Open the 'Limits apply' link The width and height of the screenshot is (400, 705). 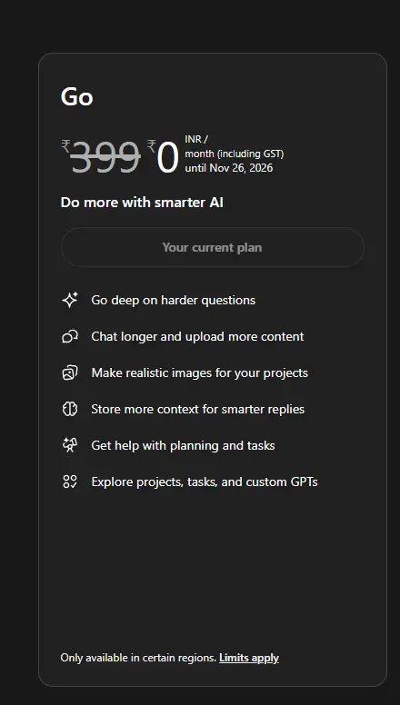tap(249, 658)
